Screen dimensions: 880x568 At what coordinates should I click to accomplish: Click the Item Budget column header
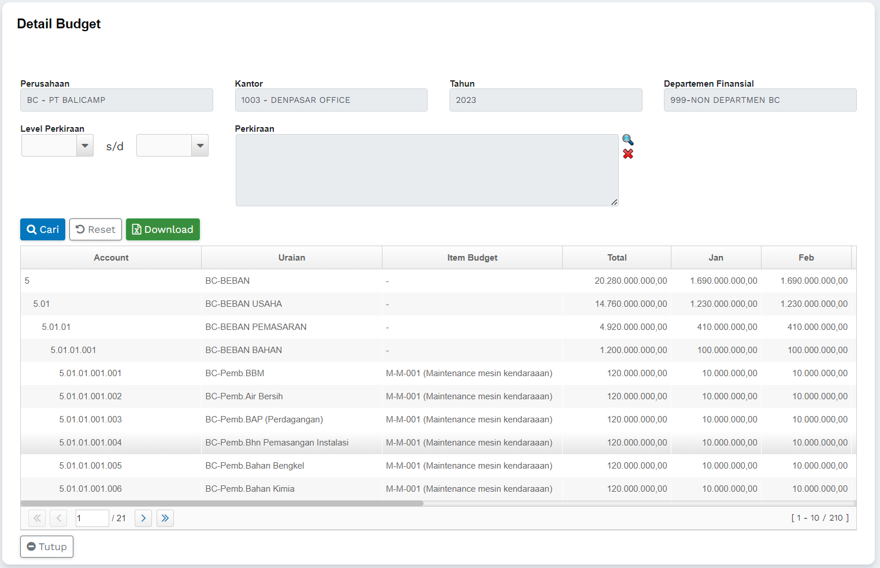[472, 258]
